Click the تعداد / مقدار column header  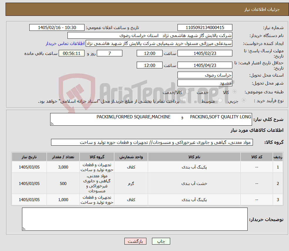[63, 157]
